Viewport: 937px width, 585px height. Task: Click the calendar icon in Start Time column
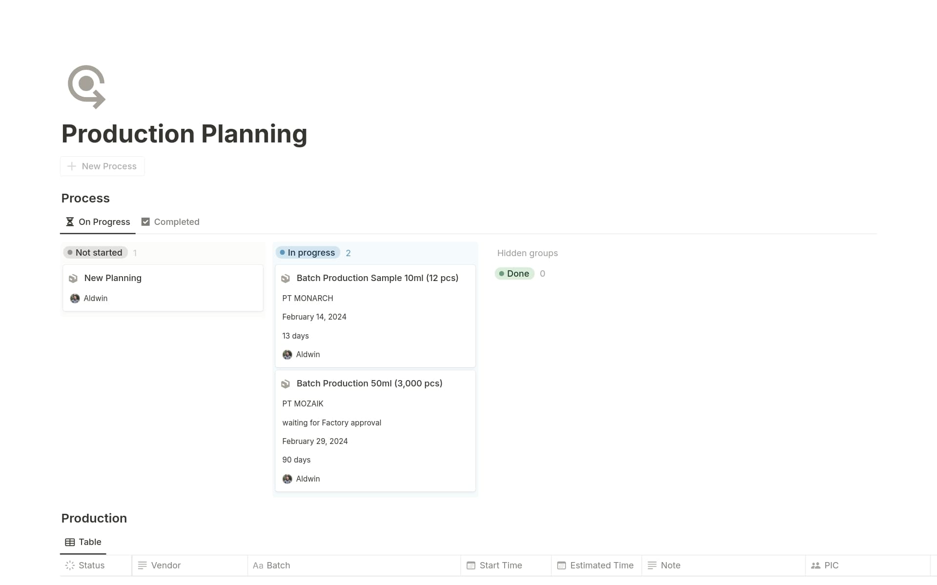pyautogui.click(x=470, y=565)
